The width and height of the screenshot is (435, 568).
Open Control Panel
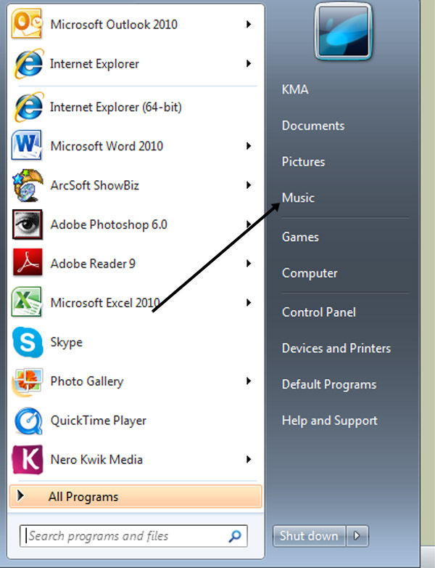coord(318,312)
